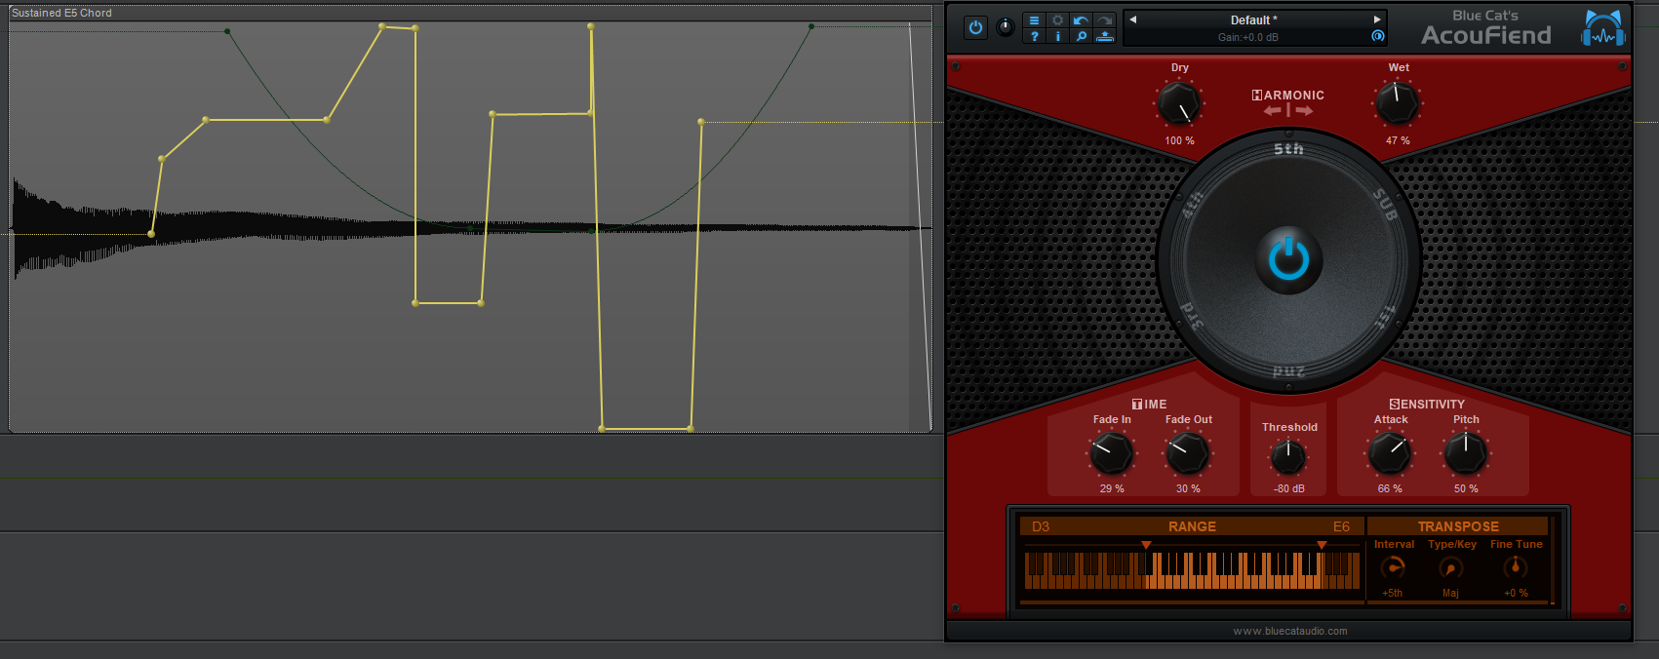Viewport: 1659px width, 659px height.
Task: Select the 3rd harmonic on speaker
Action: (x=1192, y=316)
